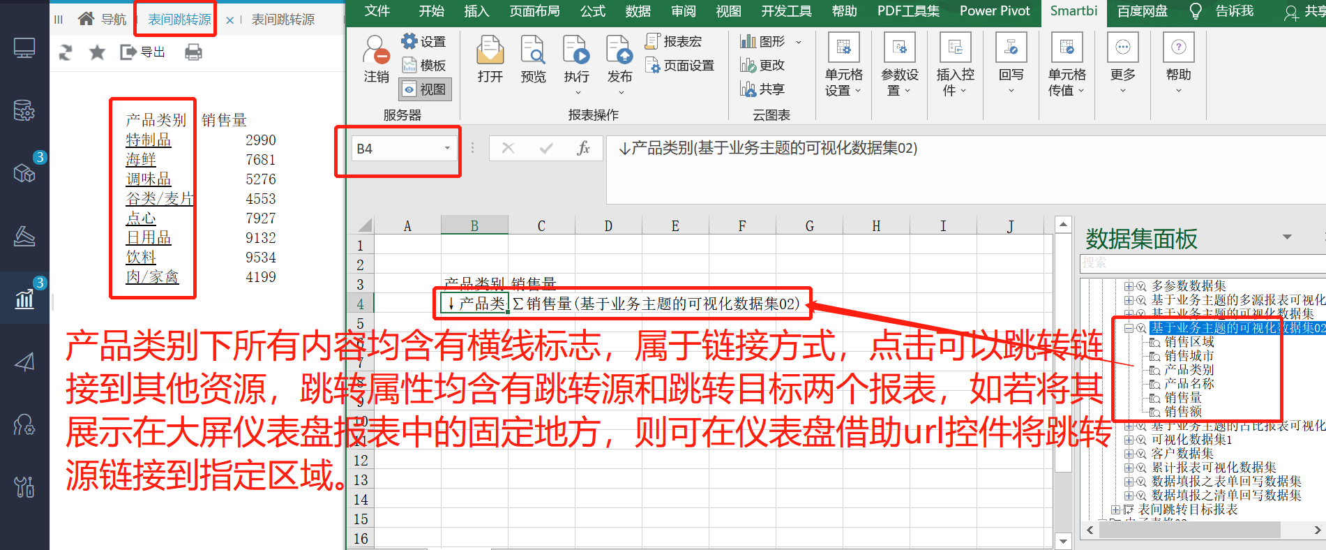The width and height of the screenshot is (1326, 550).
Task: Click the 共享 cloud chart share button
Action: pyautogui.click(x=762, y=89)
